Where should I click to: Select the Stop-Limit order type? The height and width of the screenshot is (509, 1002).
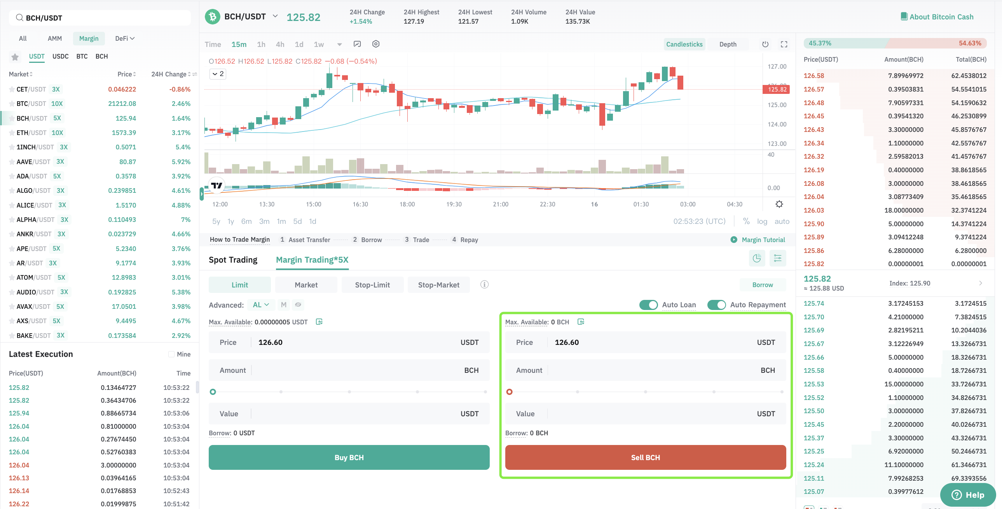(372, 285)
